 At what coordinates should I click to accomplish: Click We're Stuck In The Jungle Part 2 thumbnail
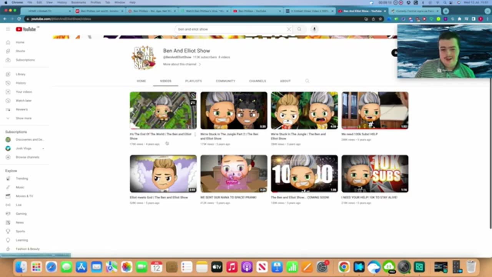[234, 110]
